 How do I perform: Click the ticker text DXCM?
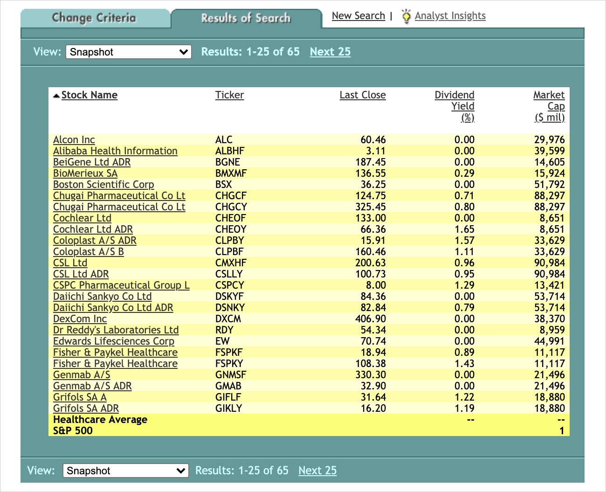point(228,319)
